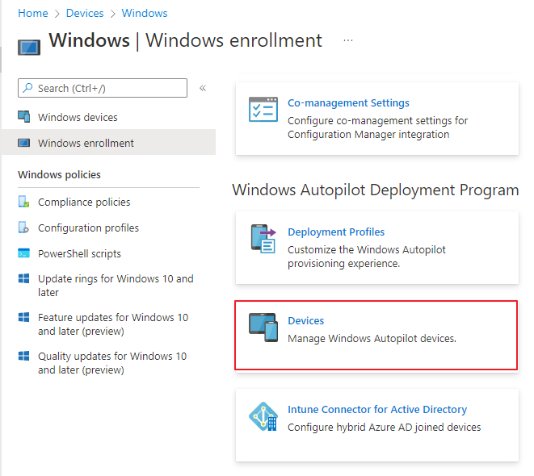The height and width of the screenshot is (476, 534).
Task: Open Intune Connector for Active Directory link
Action: point(377,409)
